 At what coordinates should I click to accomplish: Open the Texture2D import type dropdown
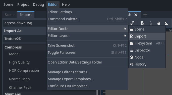point(25,39)
